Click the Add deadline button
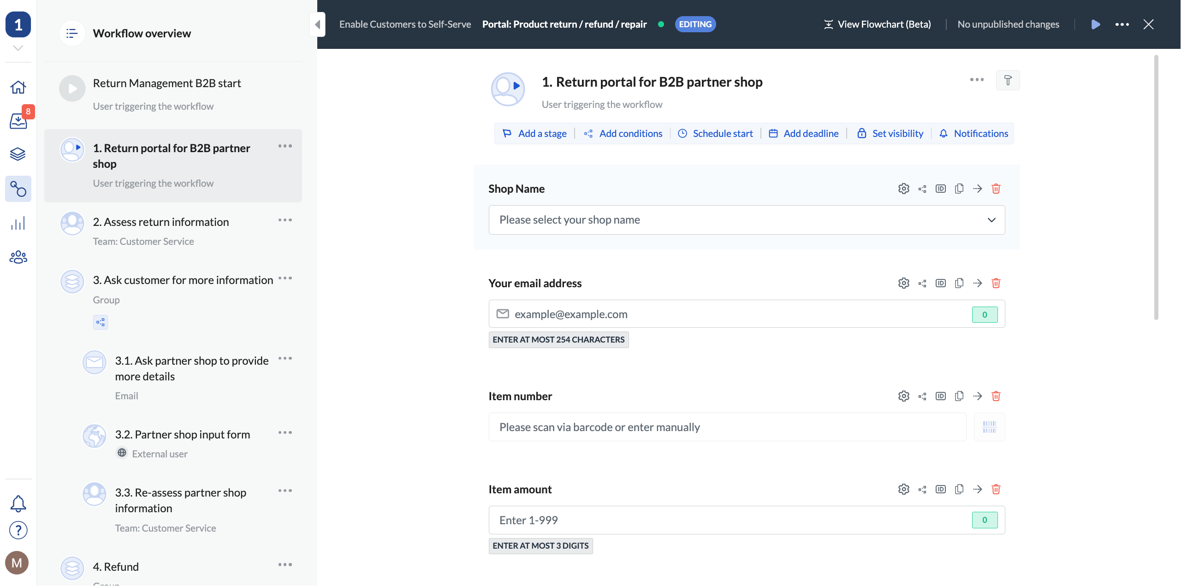The image size is (1181, 586). [x=804, y=133]
